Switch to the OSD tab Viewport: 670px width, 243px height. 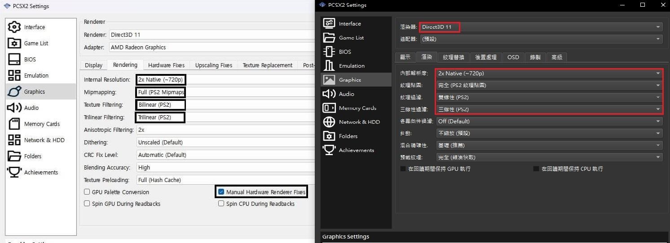(513, 57)
